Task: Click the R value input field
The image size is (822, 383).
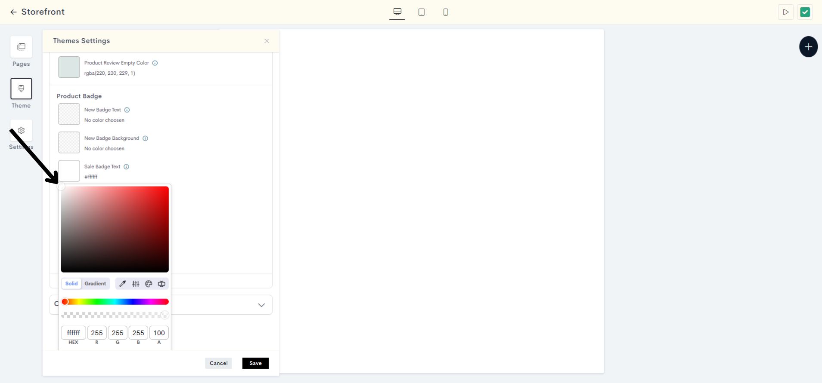Action: click(x=97, y=333)
